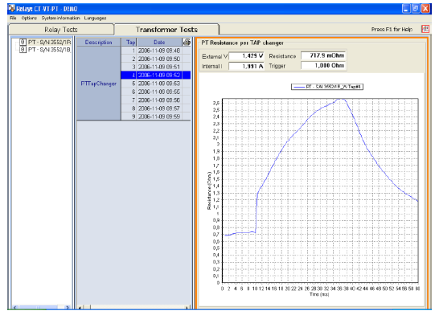Image resolution: width=435 pixels, height=315 pixels.
Task: Click the application icon in title bar
Action: point(11,9)
